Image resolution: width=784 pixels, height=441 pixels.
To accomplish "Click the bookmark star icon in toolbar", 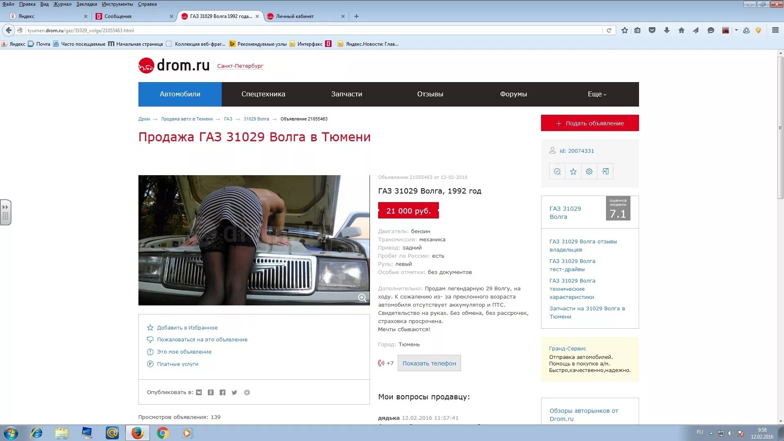I will (x=624, y=30).
